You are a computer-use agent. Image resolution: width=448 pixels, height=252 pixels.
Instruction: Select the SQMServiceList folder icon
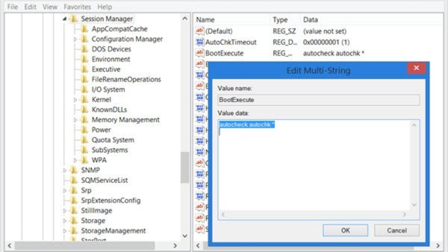coord(74,180)
